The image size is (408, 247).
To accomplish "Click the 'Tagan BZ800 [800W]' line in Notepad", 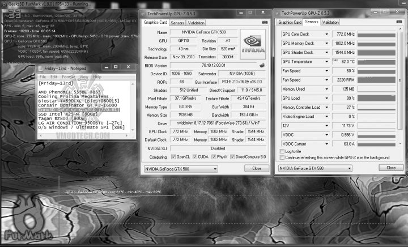I will tap(62, 118).
